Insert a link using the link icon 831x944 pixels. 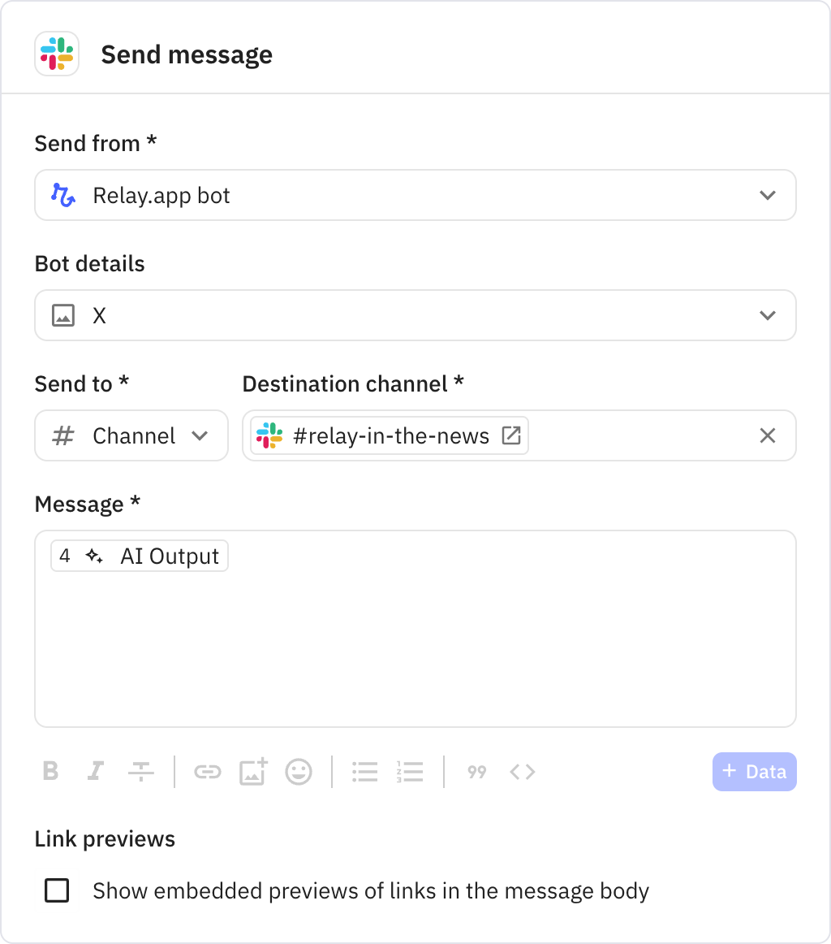(x=208, y=772)
